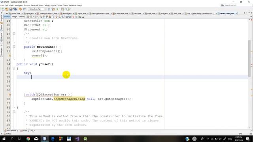Open the Window menu
Viewport: 253px width, 142px height.
click(73, 6)
